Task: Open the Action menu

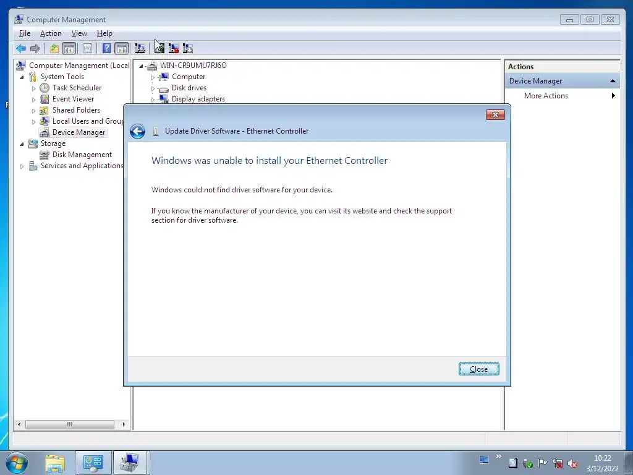Action: (x=51, y=33)
